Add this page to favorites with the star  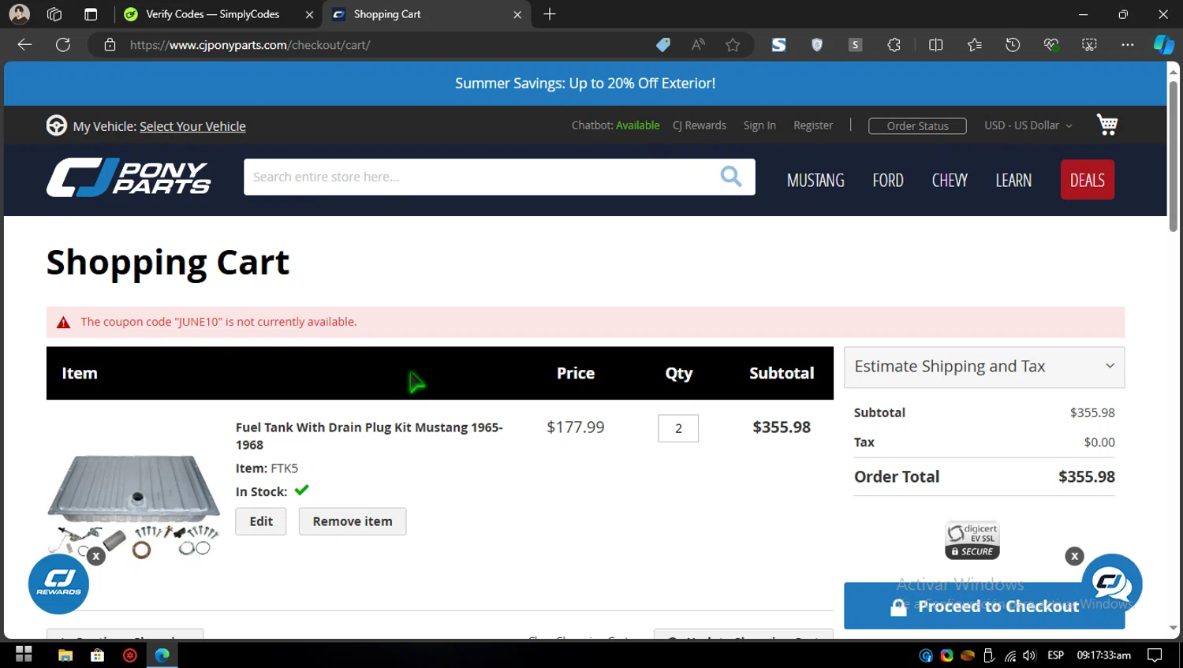[x=733, y=45]
